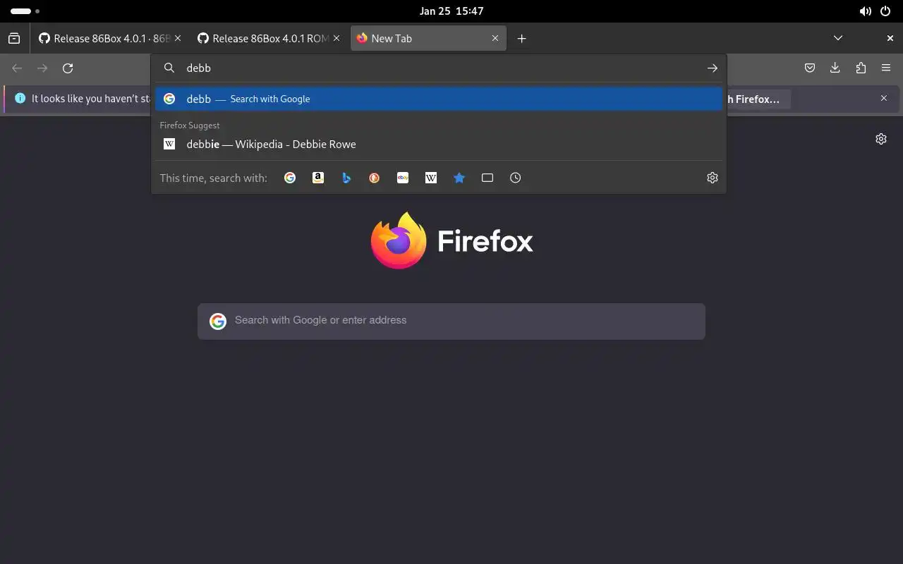This screenshot has height=564, width=903.
Task: Search history via clock icon
Action: tap(516, 178)
